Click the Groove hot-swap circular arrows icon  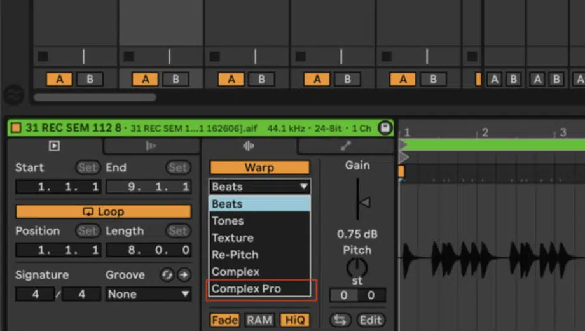(x=167, y=275)
